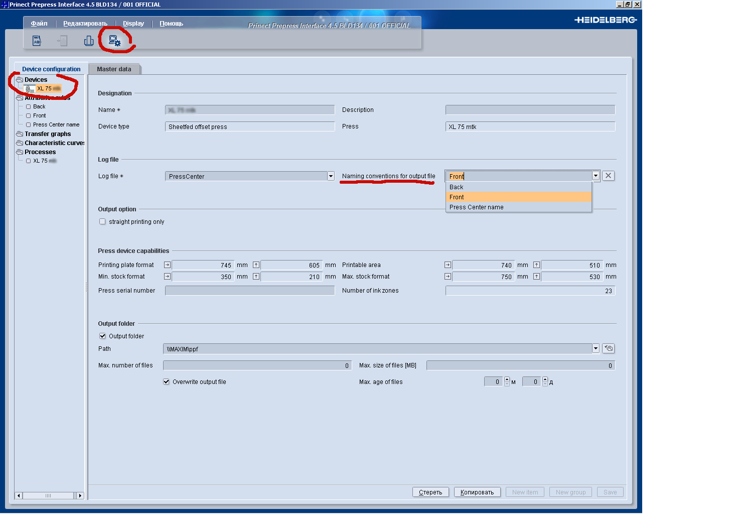
Task: Select Press Center name in the left tree
Action: [56, 124]
